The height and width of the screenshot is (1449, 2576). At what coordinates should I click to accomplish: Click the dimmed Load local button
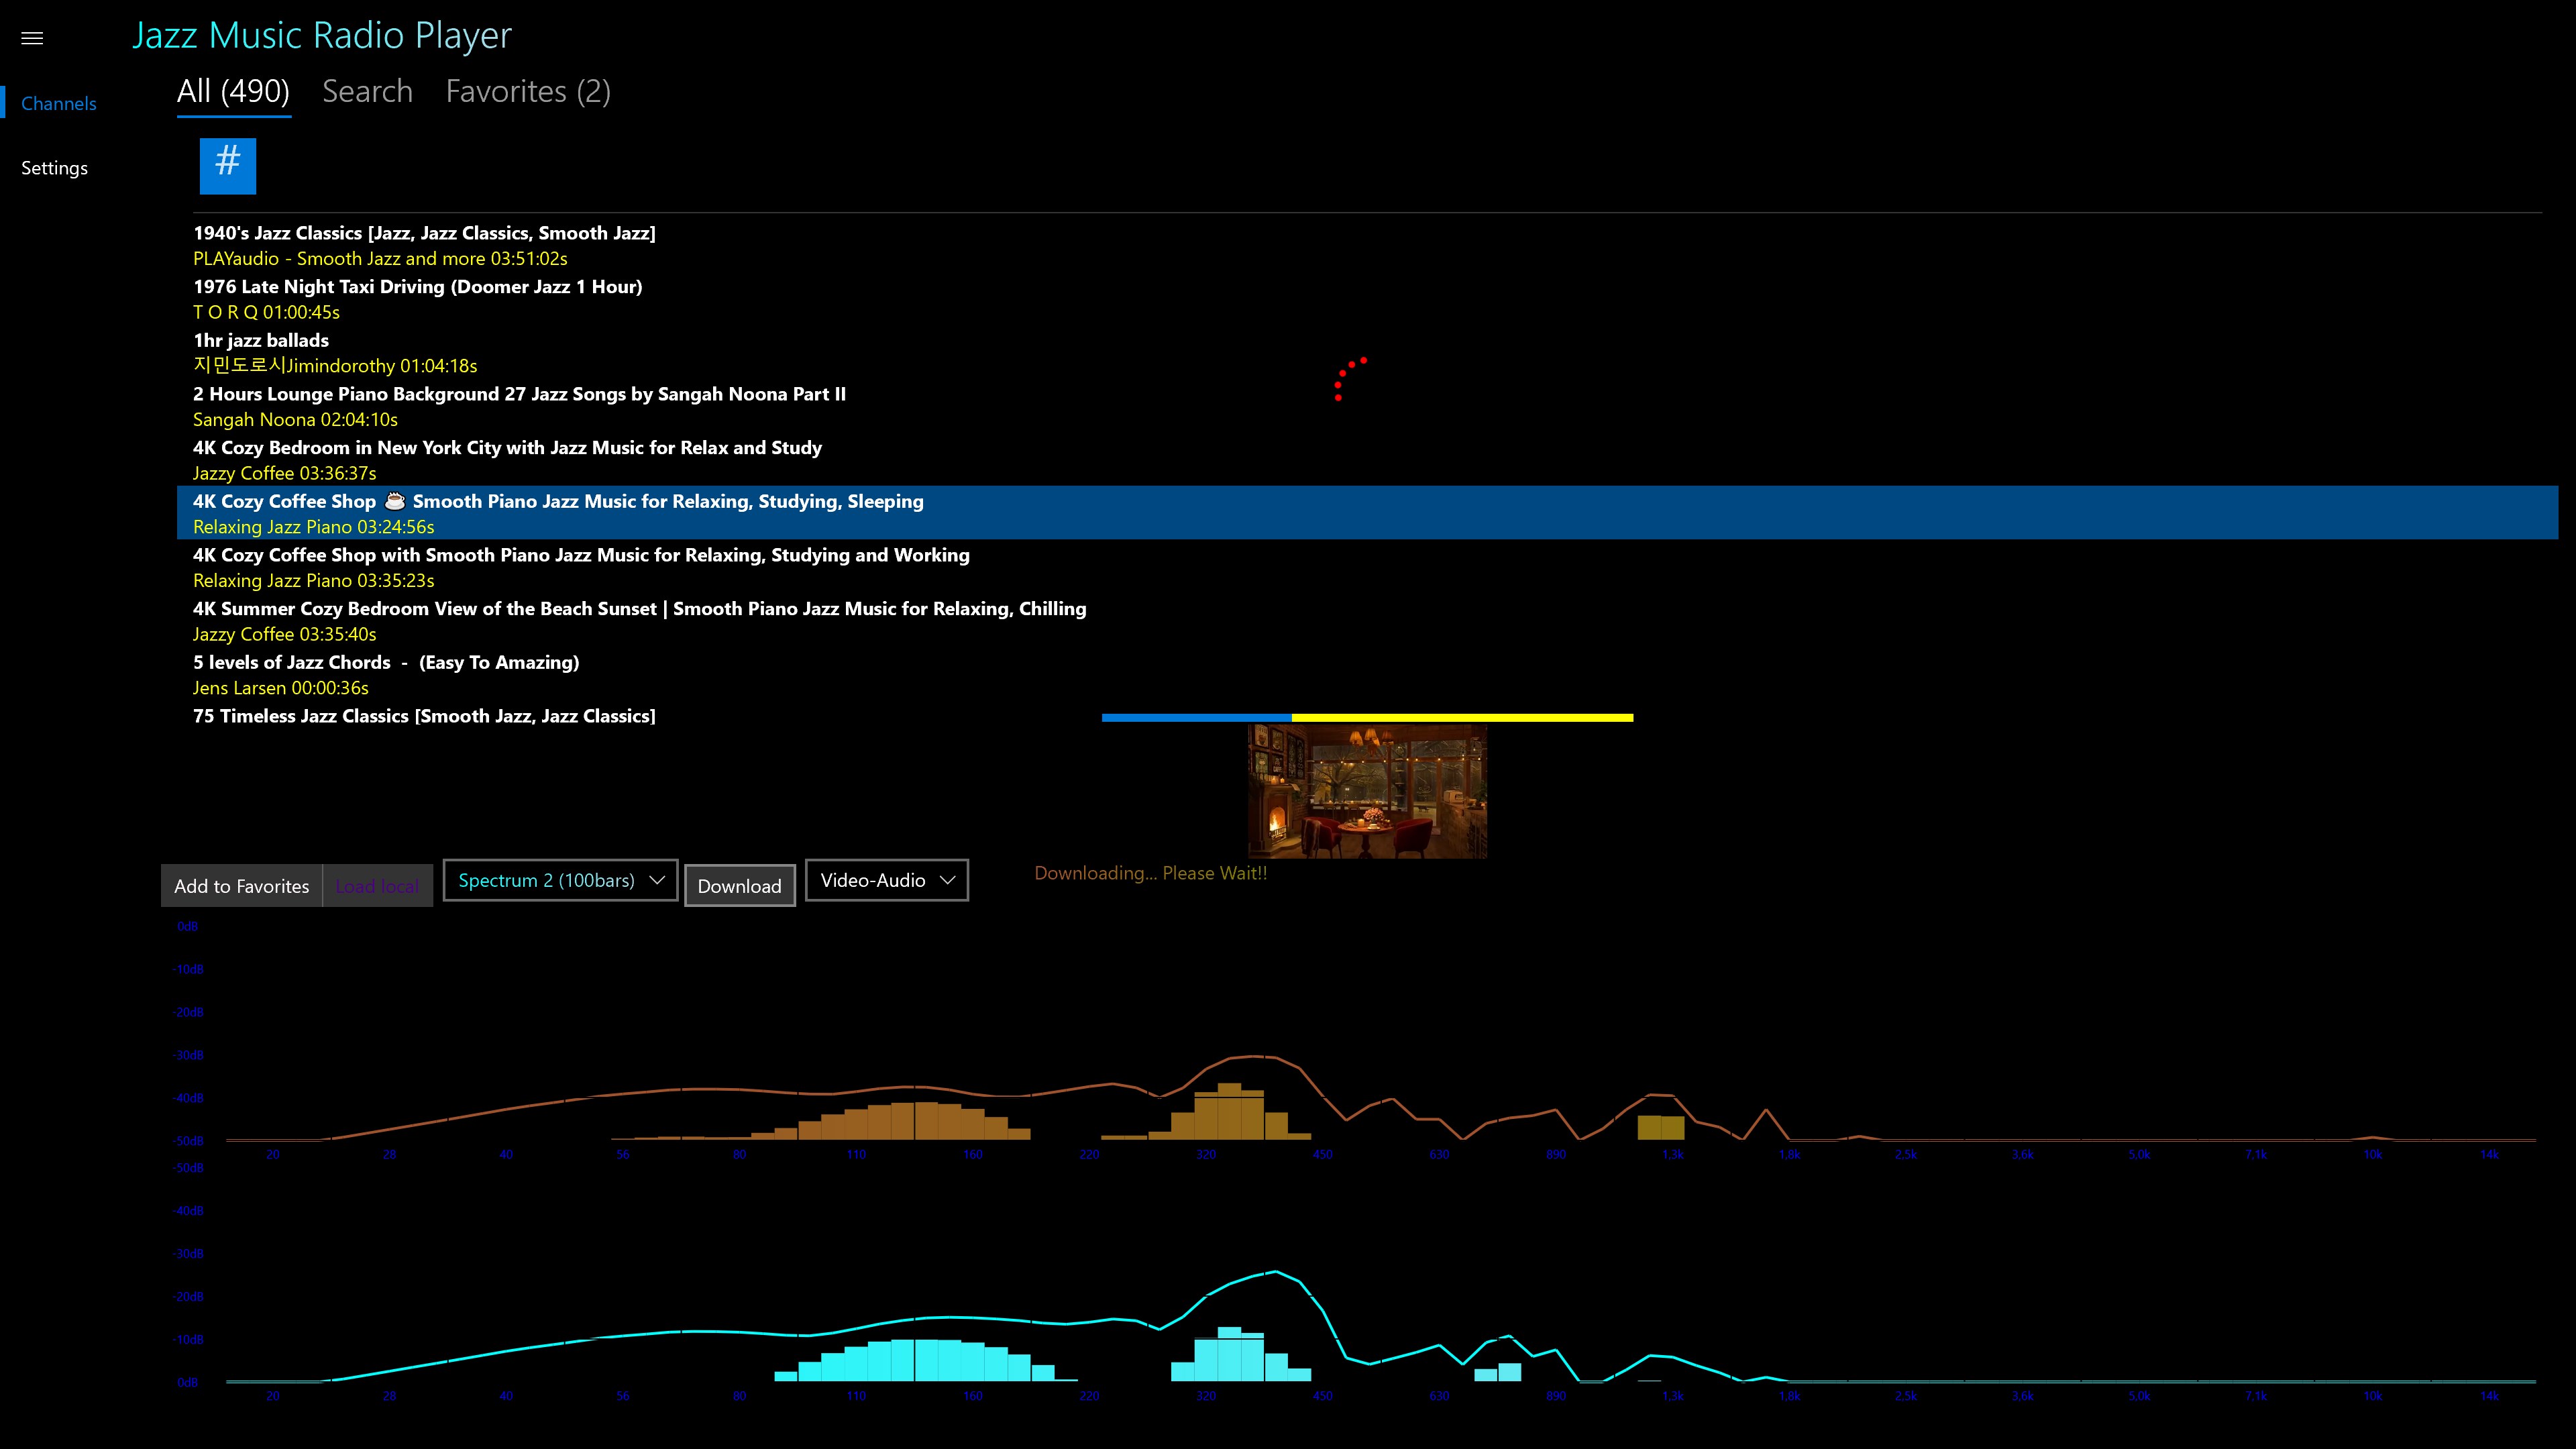377,886
